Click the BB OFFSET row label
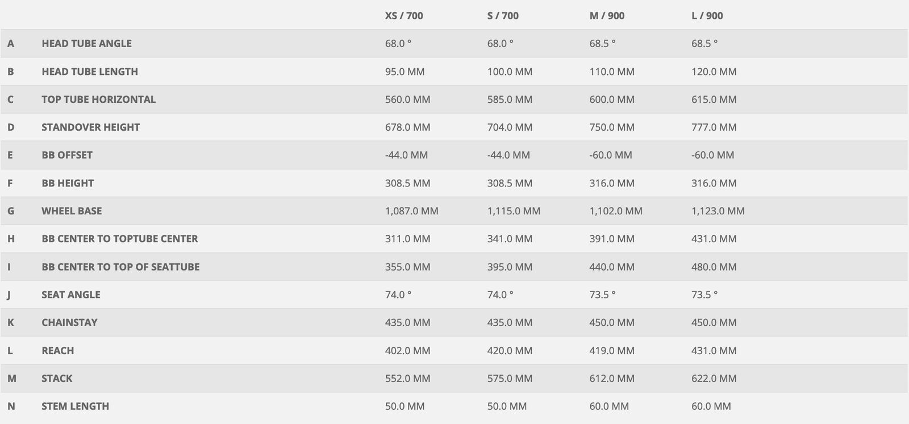The height and width of the screenshot is (424, 909). pos(66,155)
